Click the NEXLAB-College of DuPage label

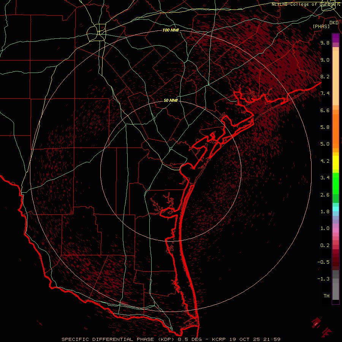306,4
